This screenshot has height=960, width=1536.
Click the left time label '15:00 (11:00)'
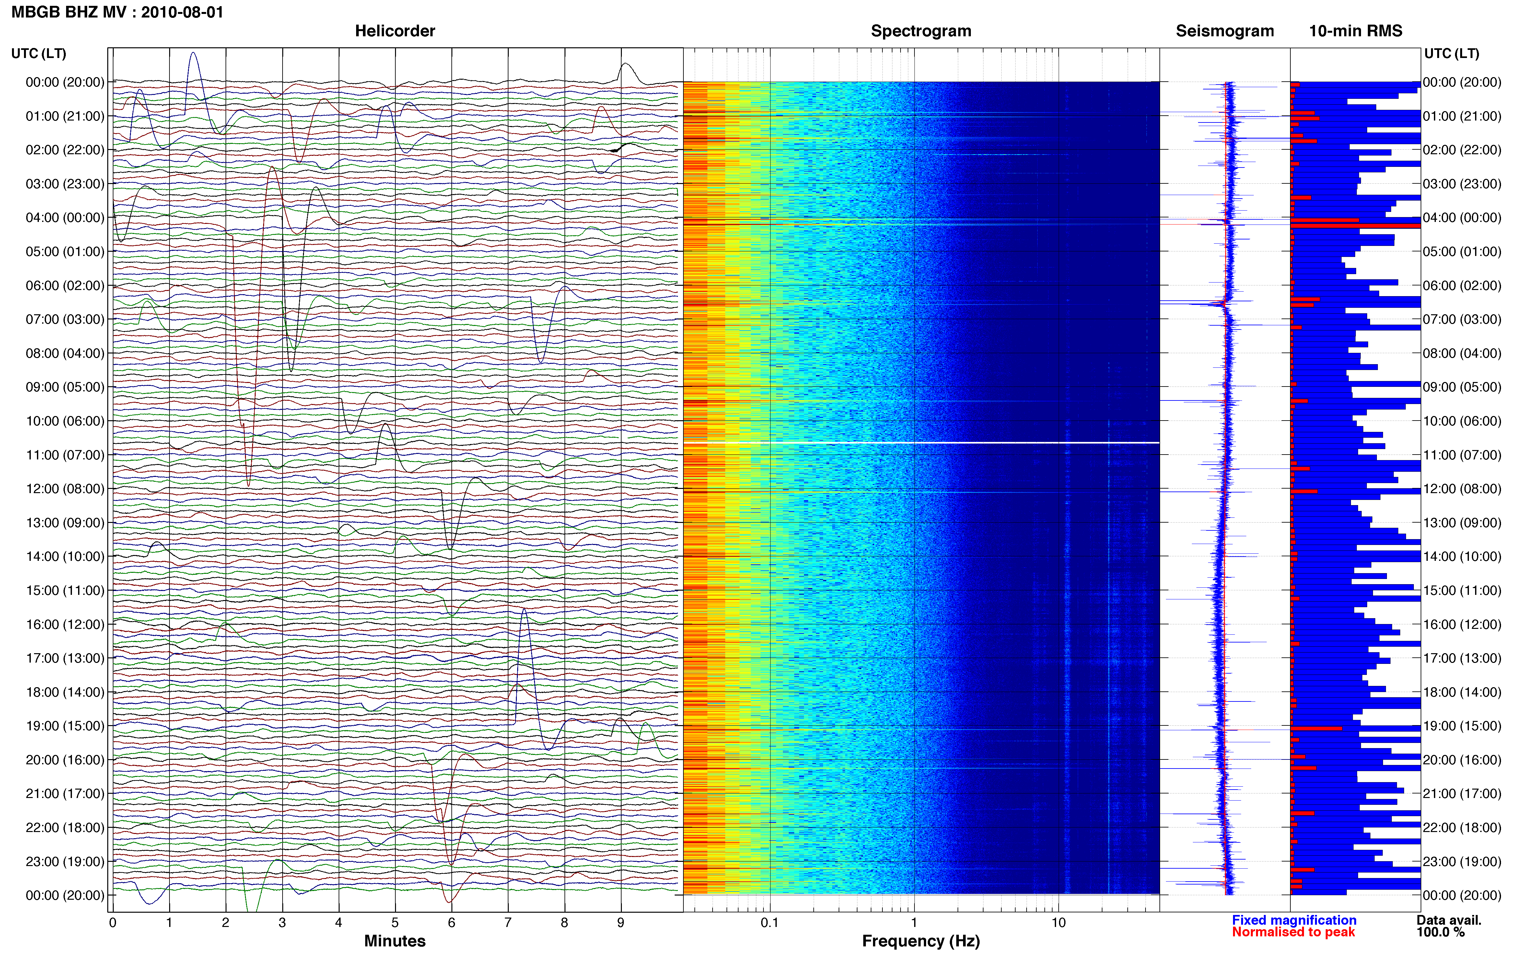click(65, 590)
